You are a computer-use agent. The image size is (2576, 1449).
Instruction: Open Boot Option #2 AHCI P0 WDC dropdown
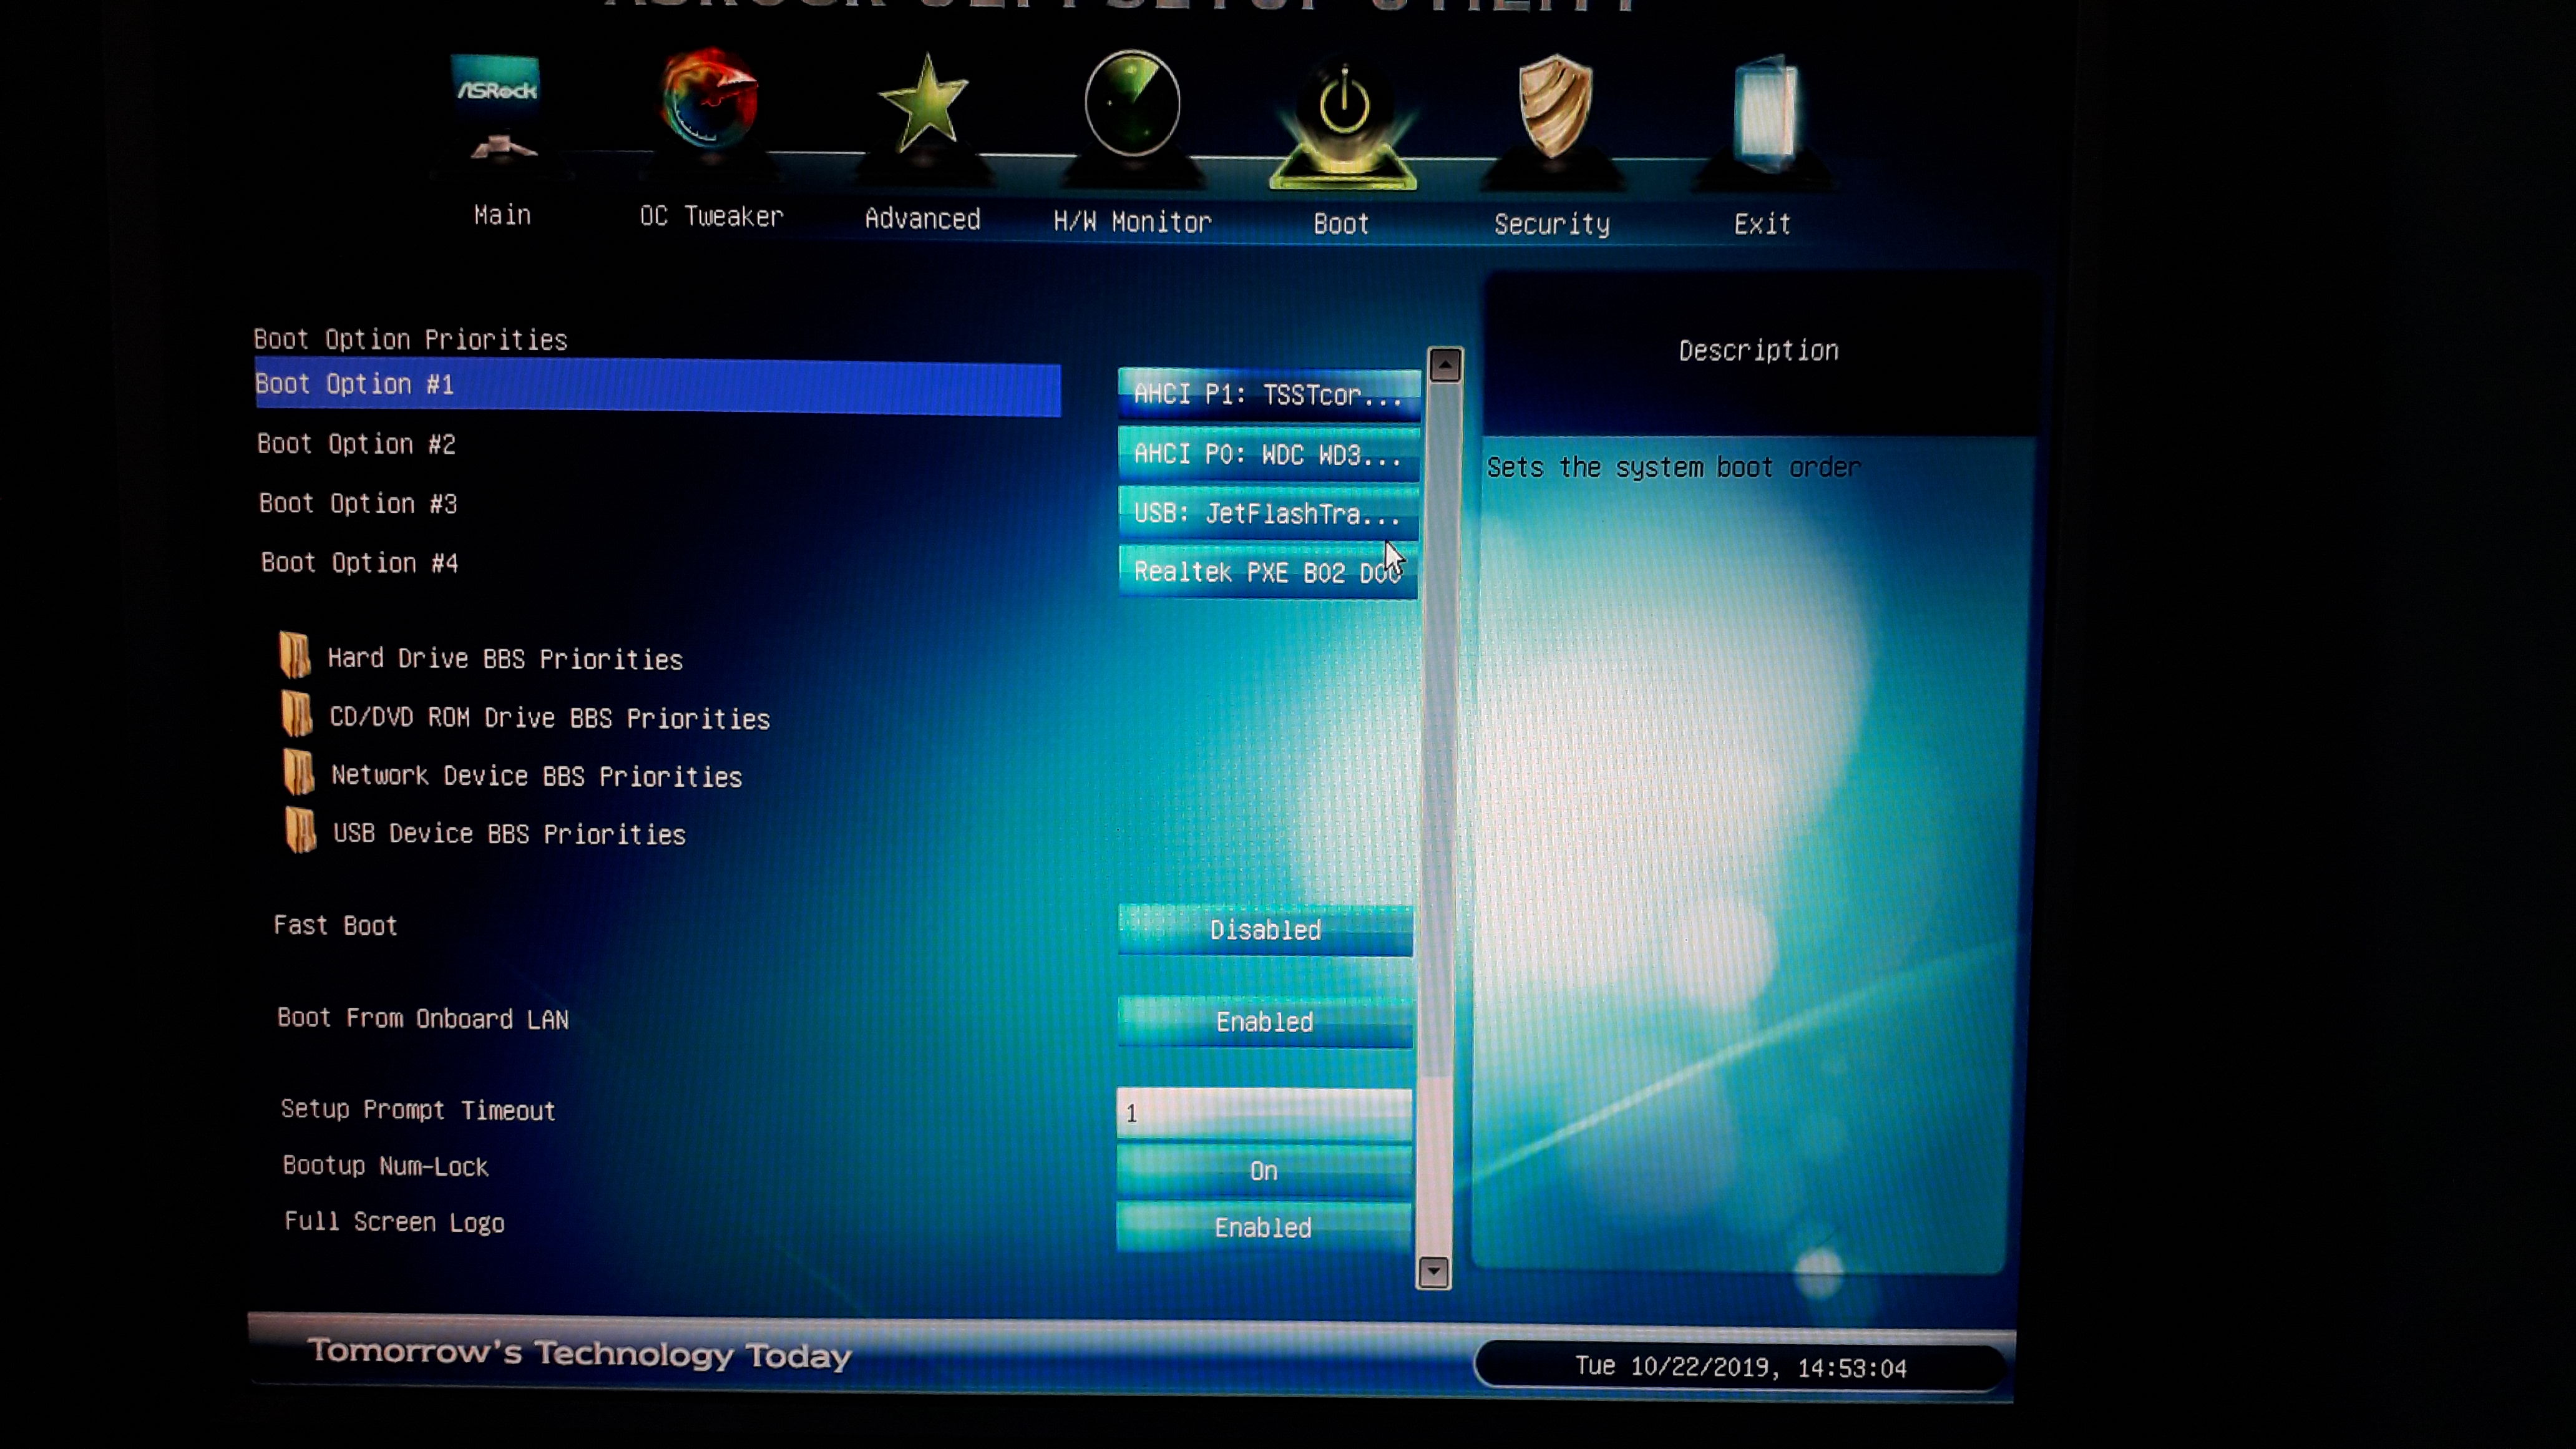point(1268,455)
